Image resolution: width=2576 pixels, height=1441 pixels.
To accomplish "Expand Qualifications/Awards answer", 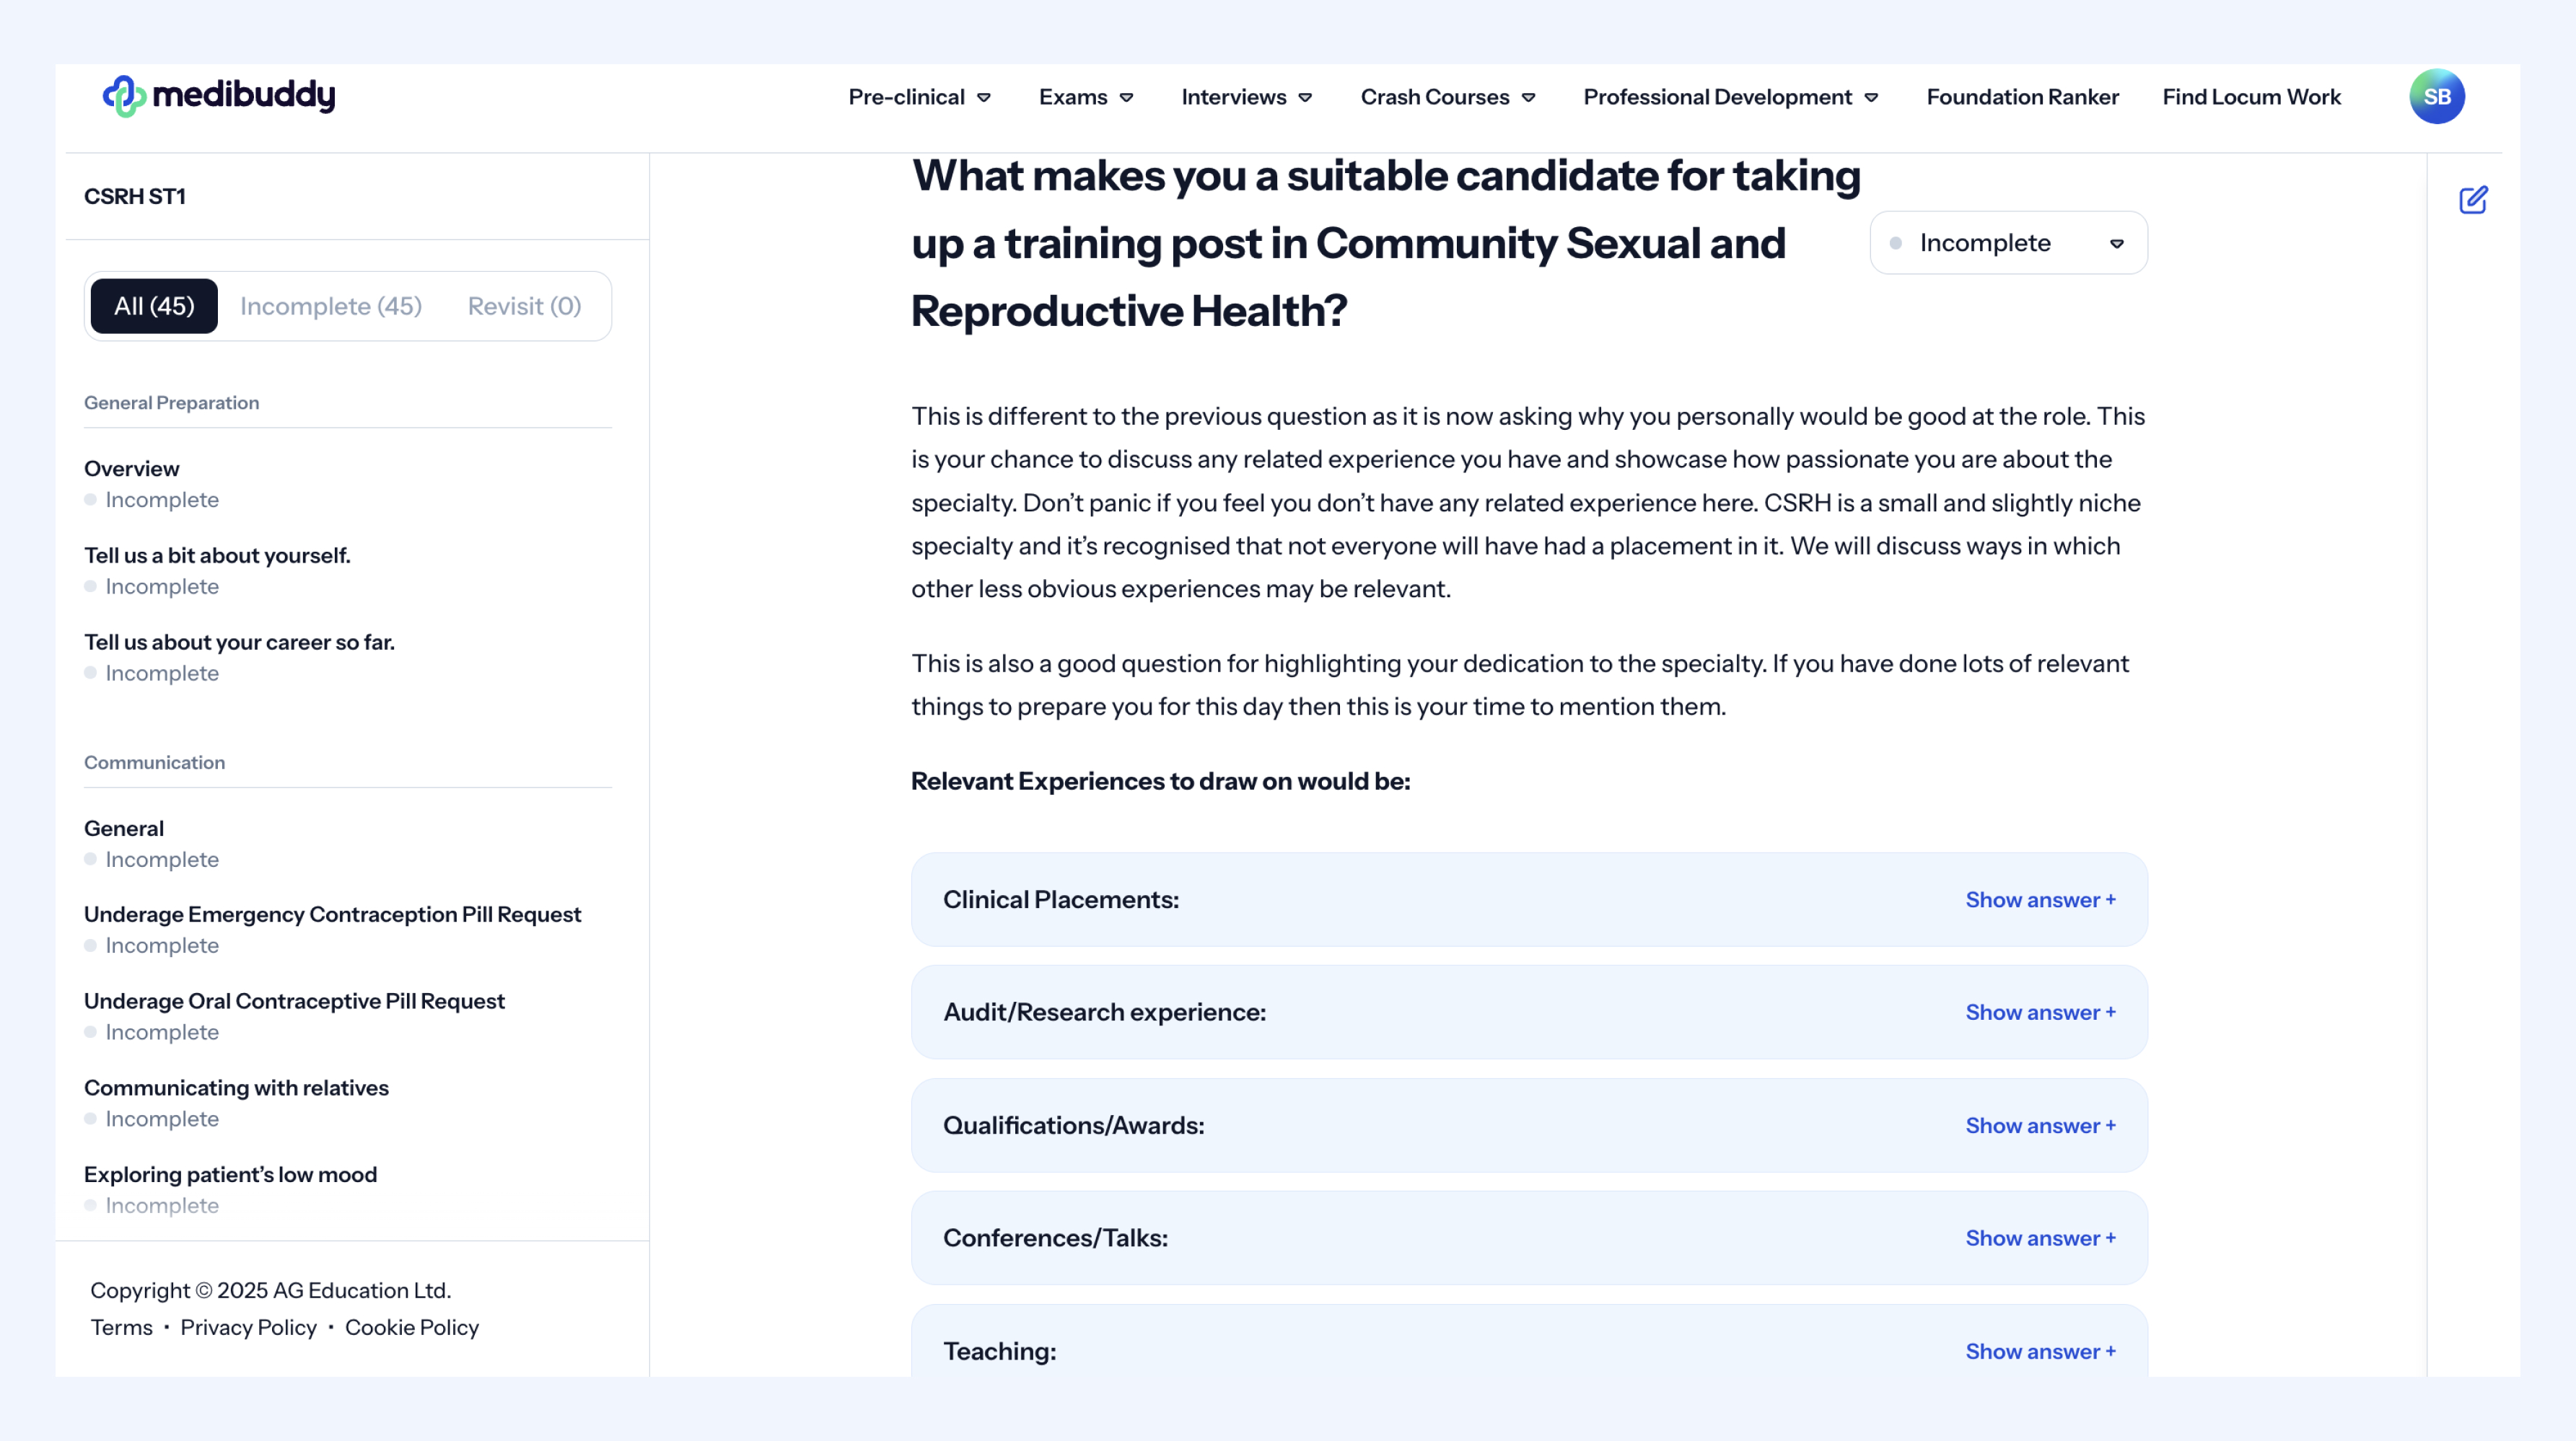I will click(2040, 1125).
